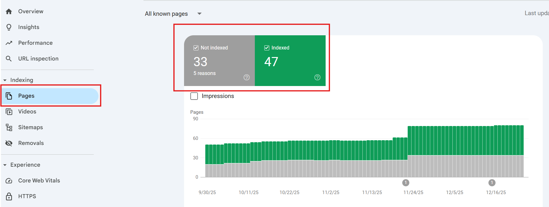Image resolution: width=549 pixels, height=207 pixels.
Task: Open help for Not indexed card
Action: [x=247, y=78]
